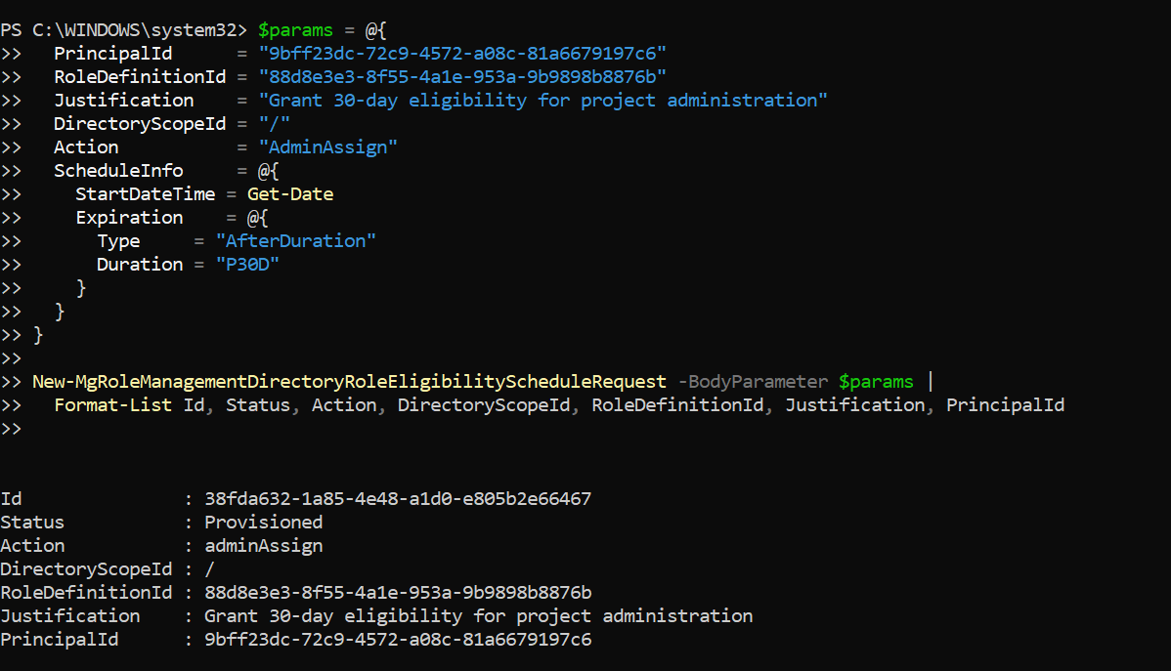Click the output PrincipalId GUID on last line
1171x671 pixels.
pos(398,639)
